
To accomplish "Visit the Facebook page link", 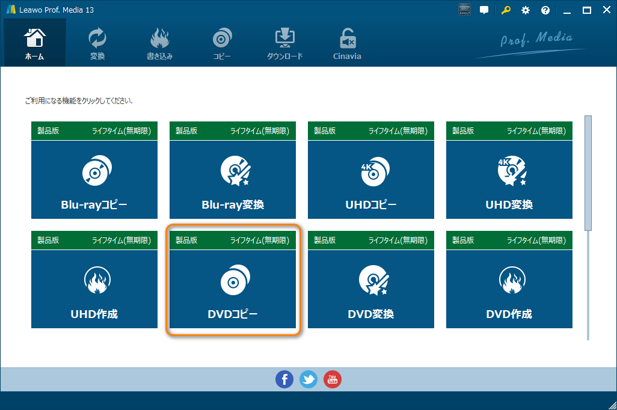I will pos(284,379).
